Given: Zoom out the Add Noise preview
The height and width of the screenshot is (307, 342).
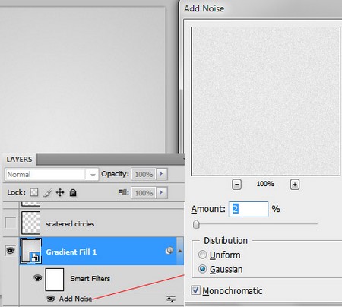Looking at the screenshot, I should coord(236,185).
